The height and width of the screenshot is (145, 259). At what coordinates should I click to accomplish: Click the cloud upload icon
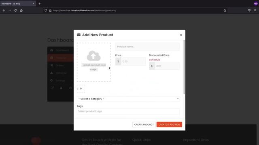pos(93,56)
